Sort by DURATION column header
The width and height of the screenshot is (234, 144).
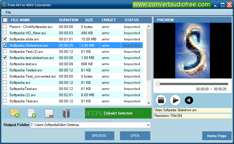pos(68,20)
